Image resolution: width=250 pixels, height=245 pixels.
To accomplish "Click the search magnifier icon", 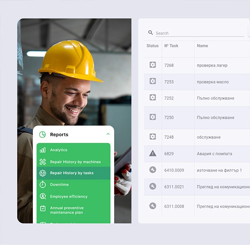I will 150,33.
